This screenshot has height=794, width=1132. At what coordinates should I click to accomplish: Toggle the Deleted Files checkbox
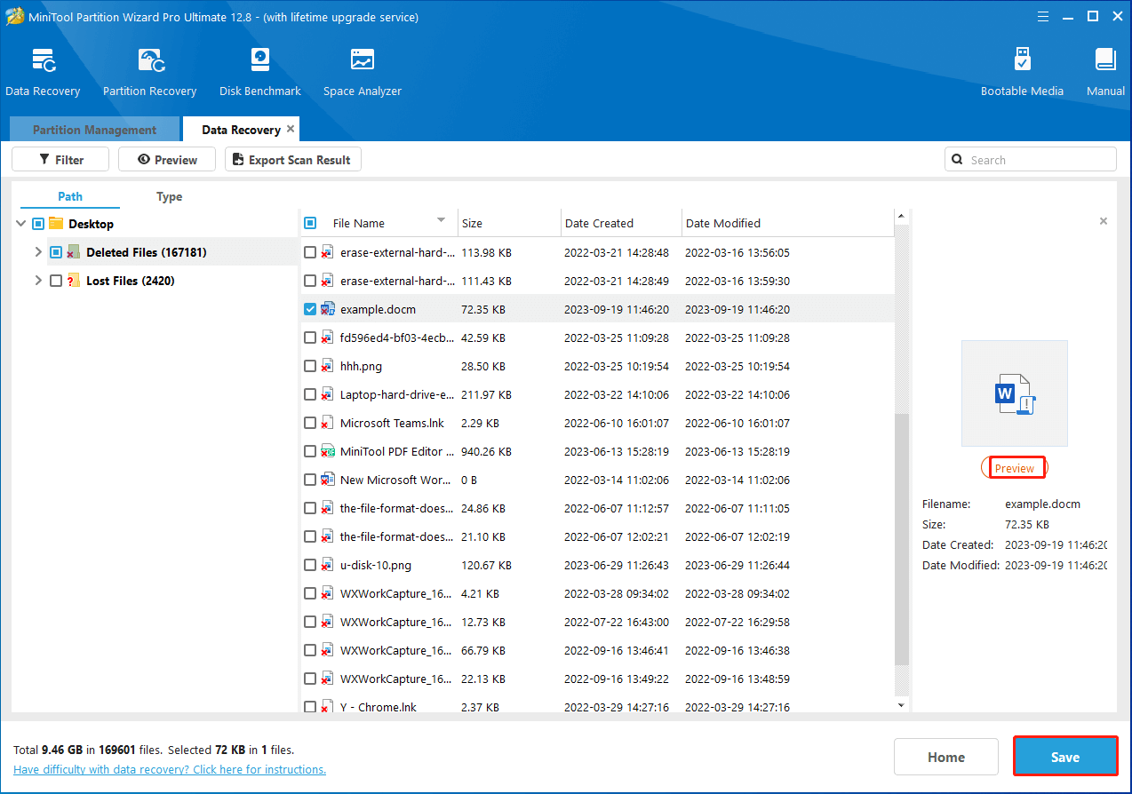click(56, 252)
